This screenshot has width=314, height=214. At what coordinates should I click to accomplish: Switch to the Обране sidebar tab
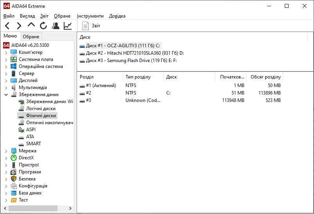31,37
